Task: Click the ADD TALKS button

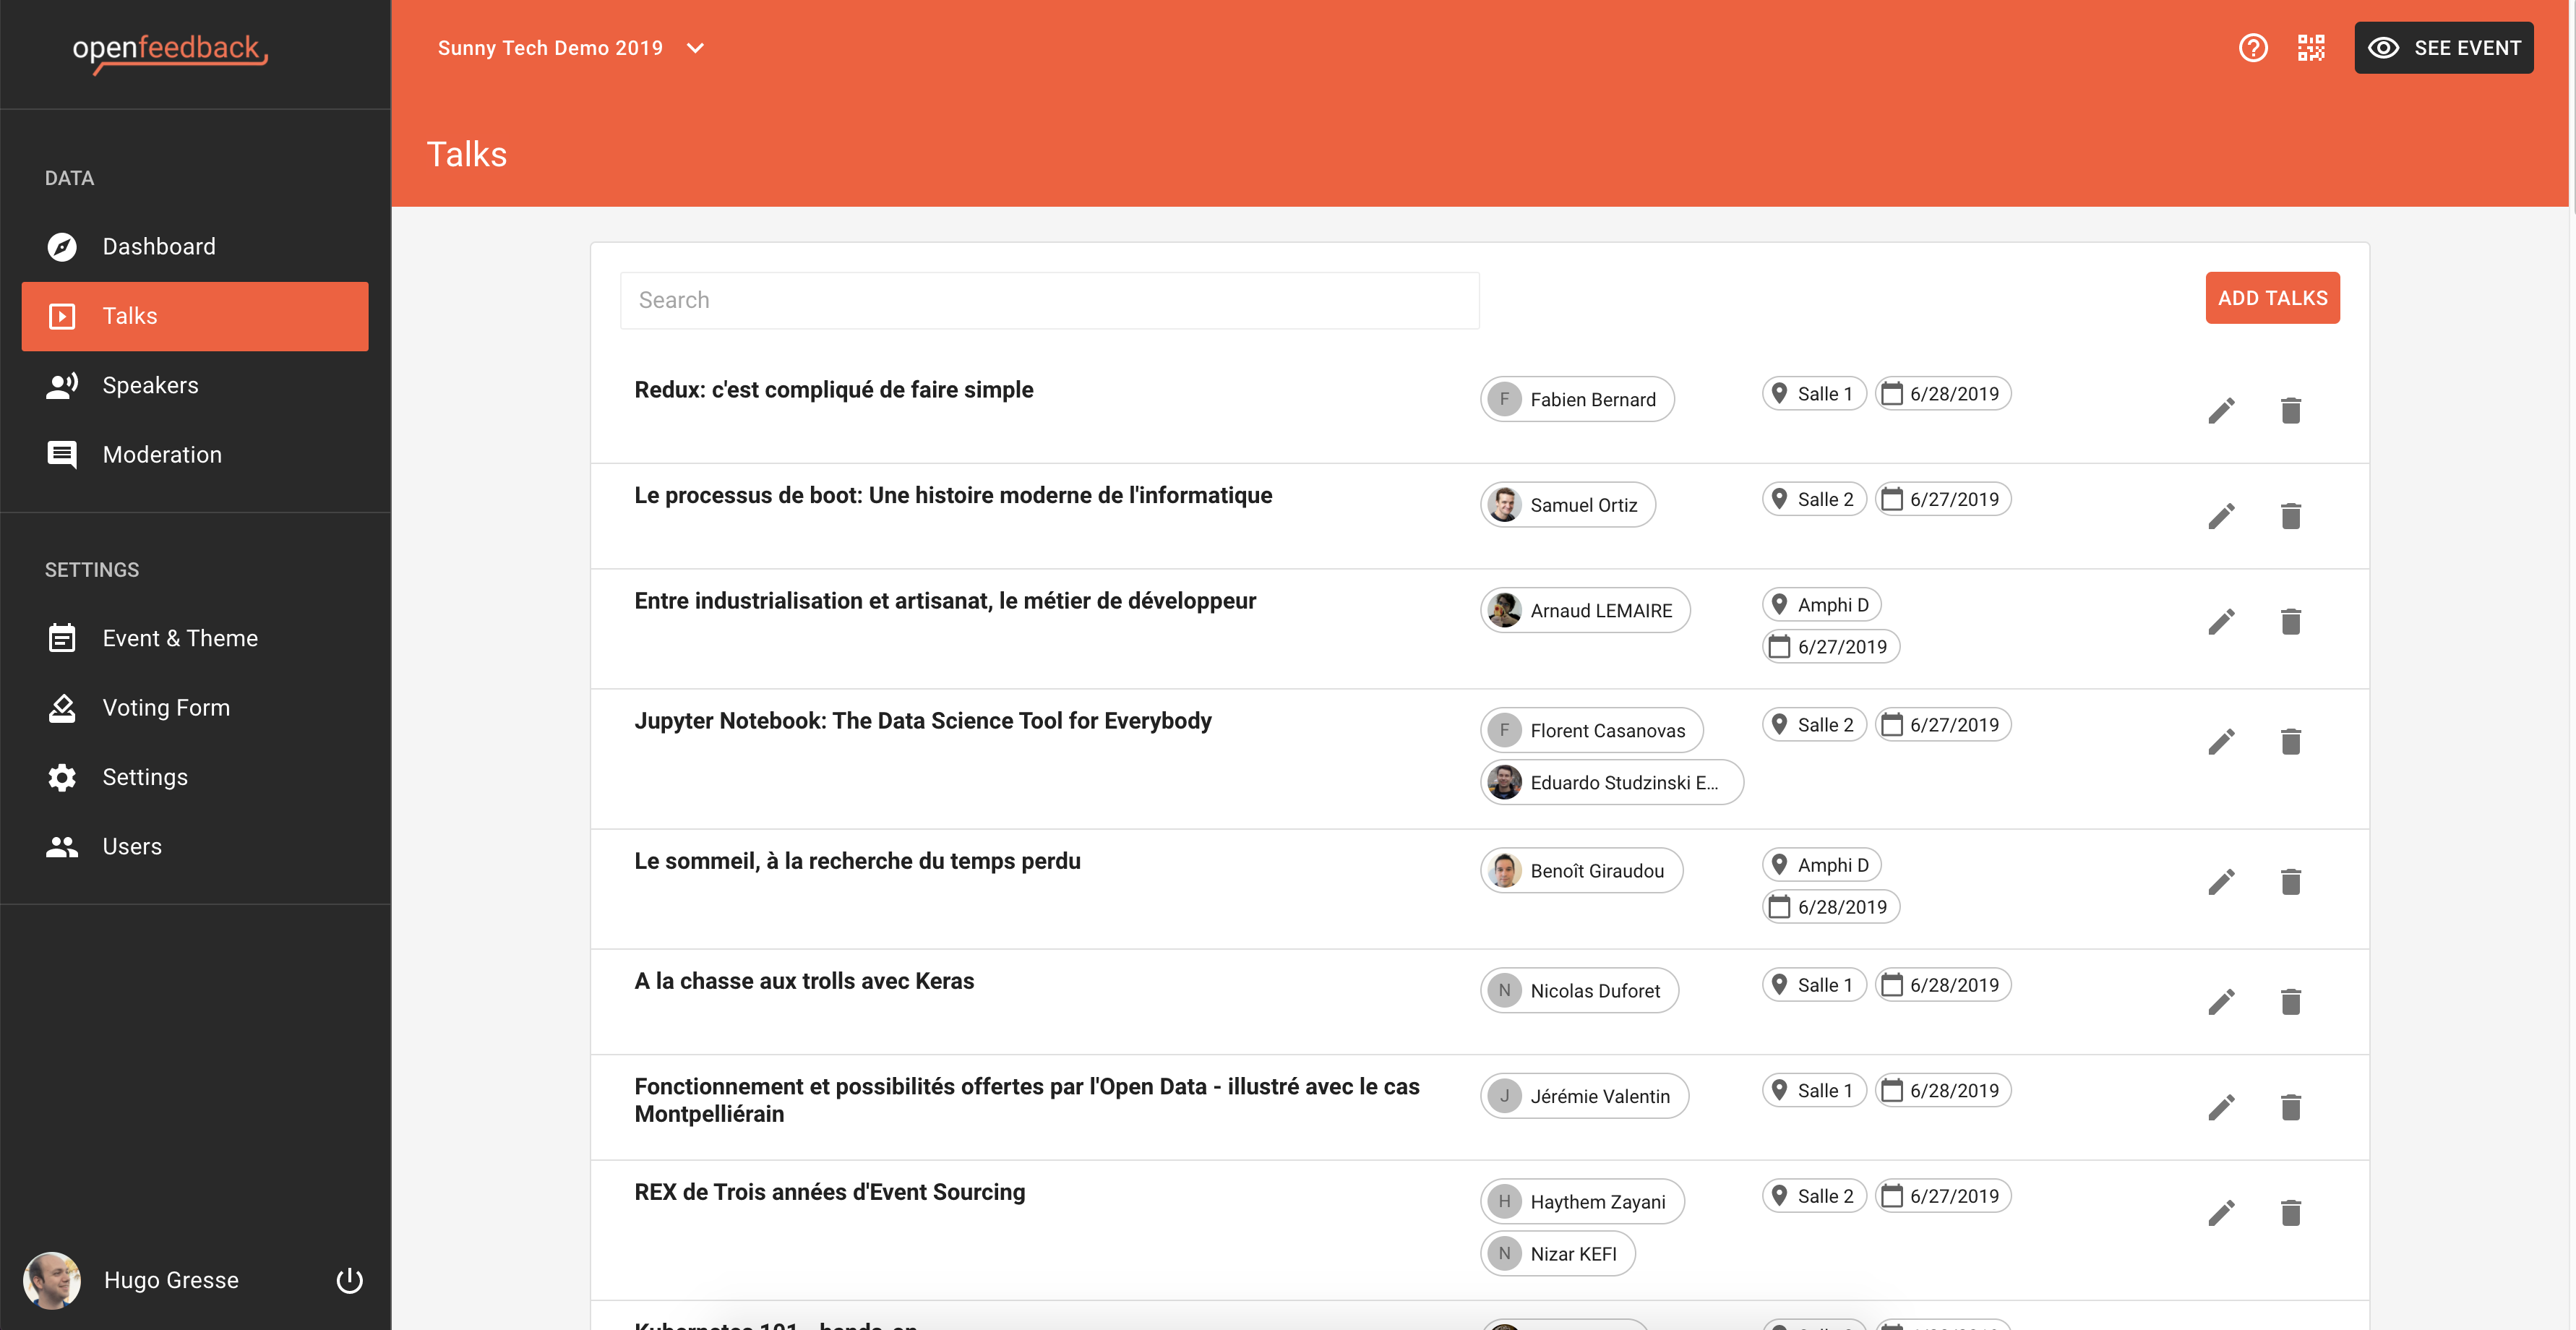Action: coord(2272,298)
